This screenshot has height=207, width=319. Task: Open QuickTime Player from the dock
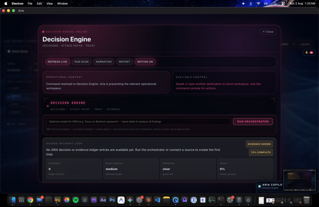pos(176,200)
